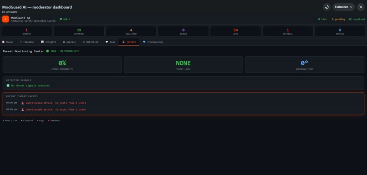The height and width of the screenshot is (175, 367).
Task: Click the Timeline tab stopwatch icon
Action: [21, 42]
